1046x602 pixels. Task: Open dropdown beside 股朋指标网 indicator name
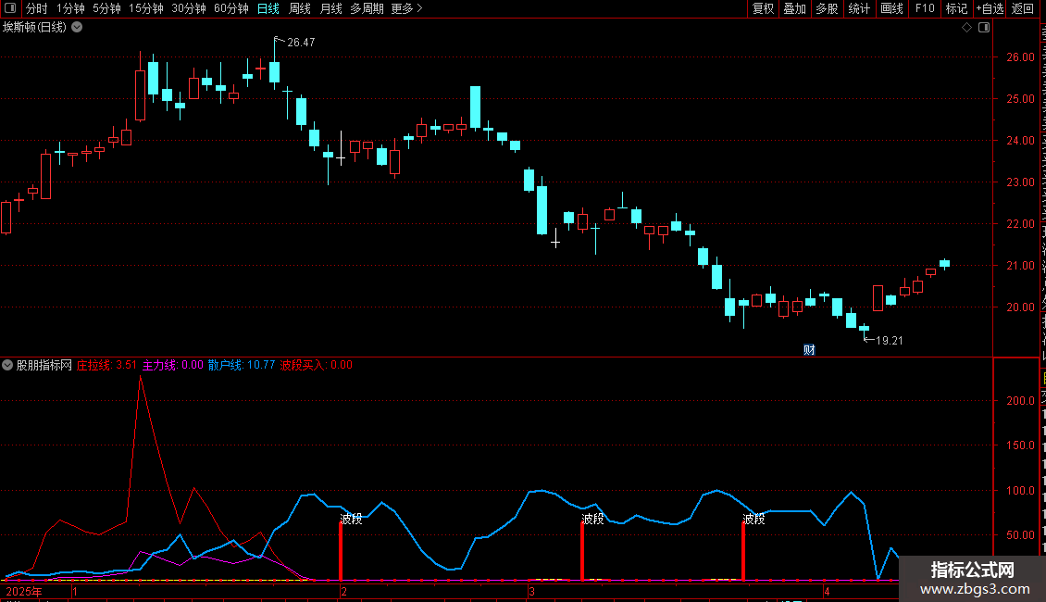pos(7,365)
